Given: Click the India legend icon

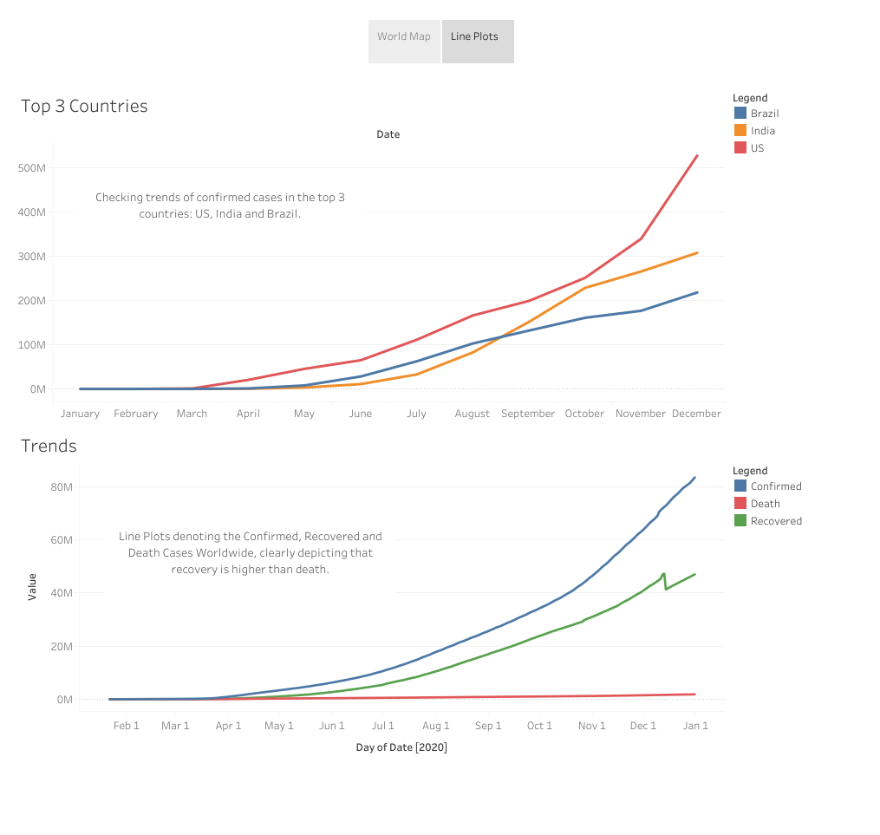Looking at the screenshot, I should pyautogui.click(x=739, y=130).
